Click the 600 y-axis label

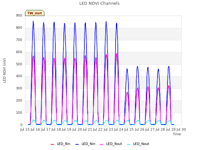click(x=19, y=52)
